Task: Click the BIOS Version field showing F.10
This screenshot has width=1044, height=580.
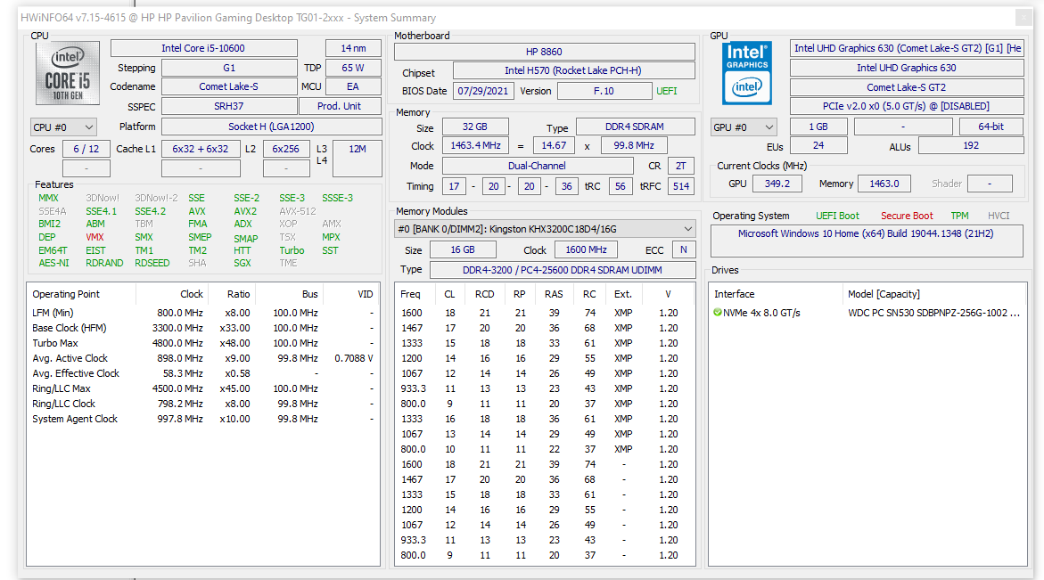Action: pyautogui.click(x=603, y=90)
